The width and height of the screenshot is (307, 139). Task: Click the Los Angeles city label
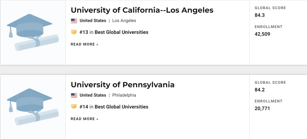coord(124,21)
